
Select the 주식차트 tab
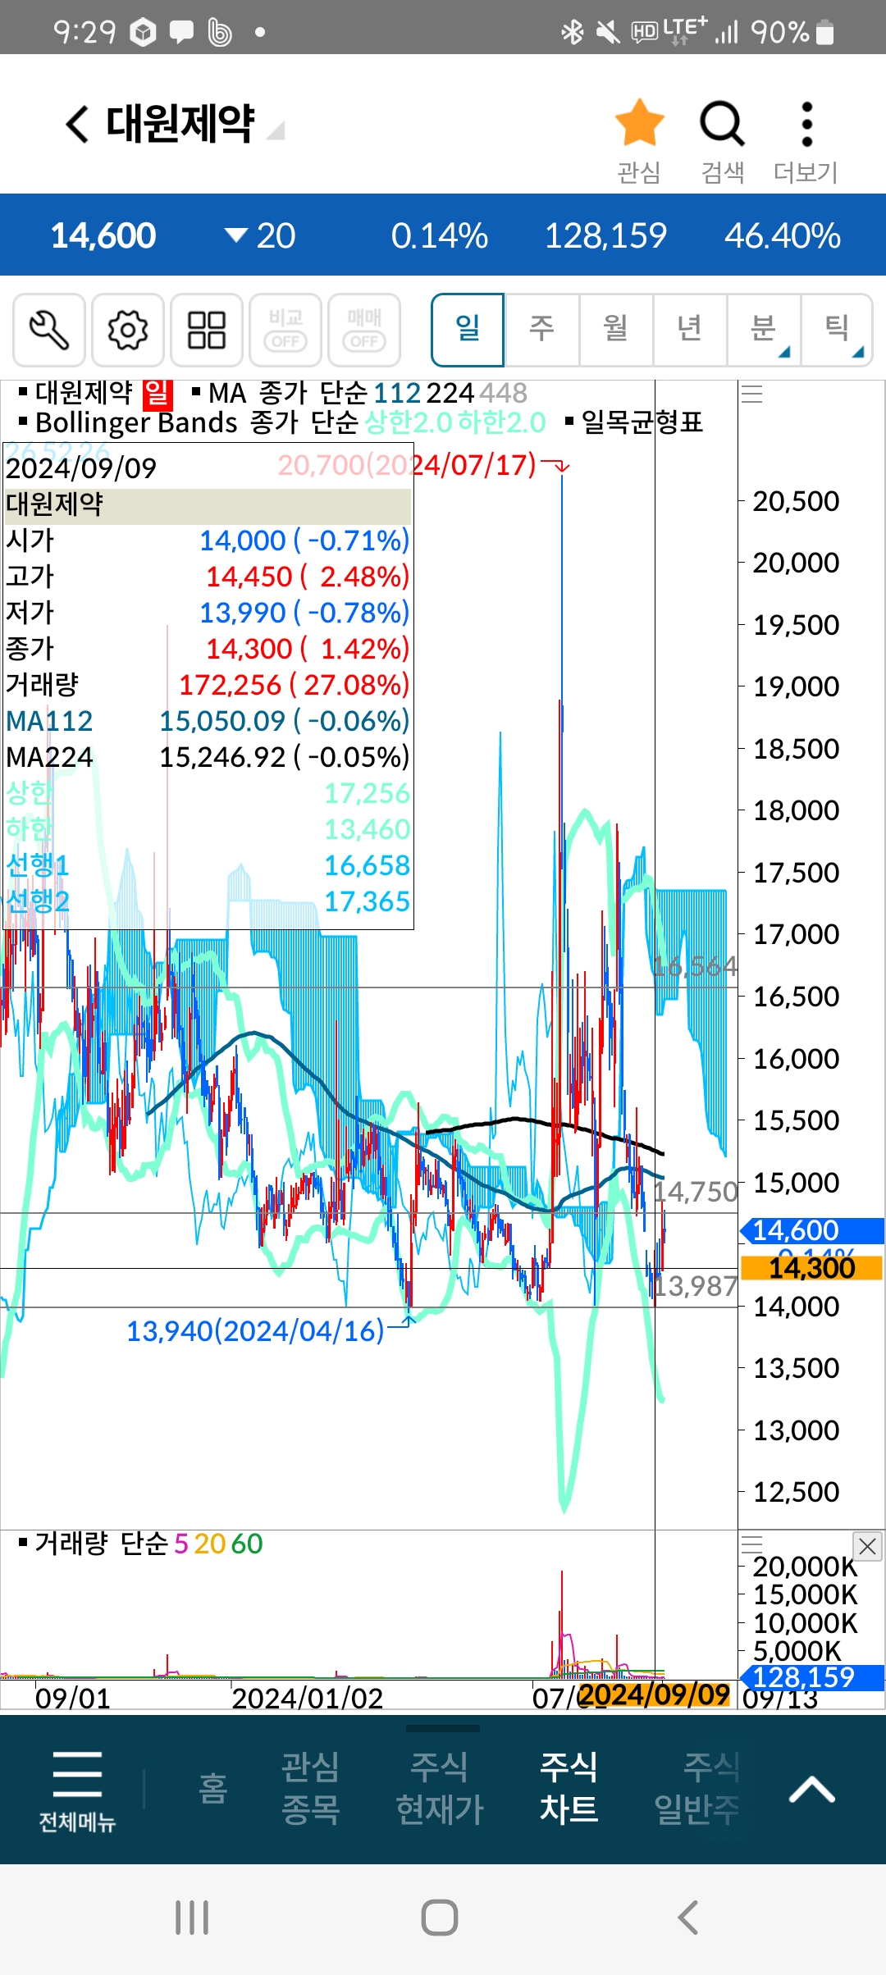pos(569,1788)
